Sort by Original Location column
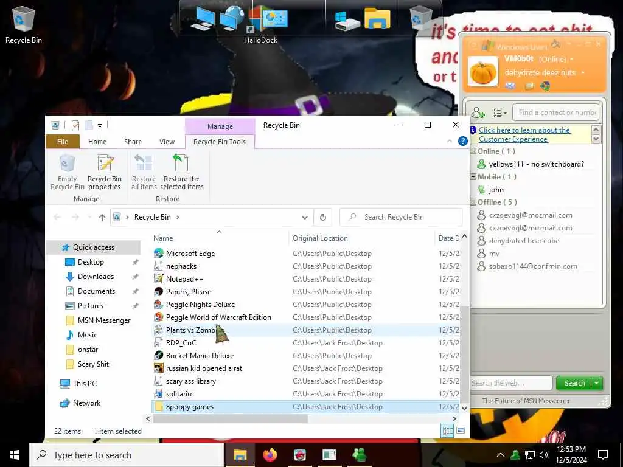The height and width of the screenshot is (467, 623). (320, 238)
